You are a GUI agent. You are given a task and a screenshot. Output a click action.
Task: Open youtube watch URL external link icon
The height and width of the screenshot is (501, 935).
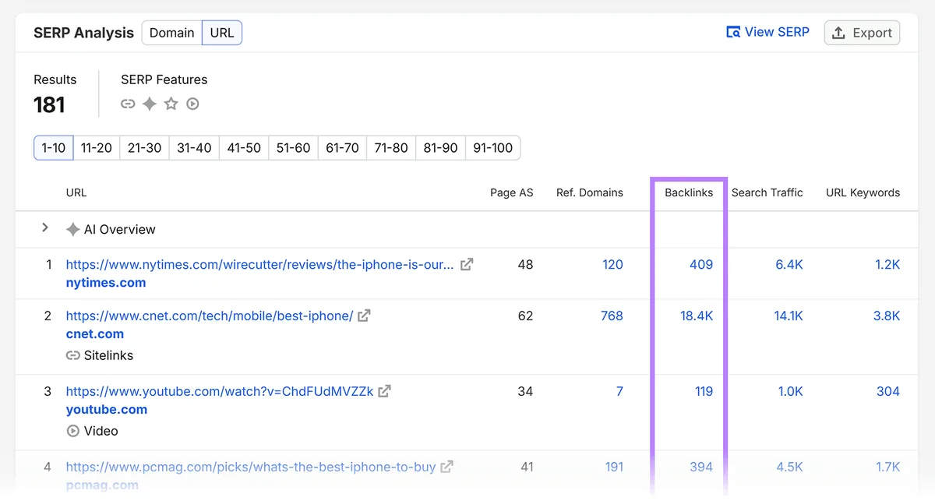[385, 391]
